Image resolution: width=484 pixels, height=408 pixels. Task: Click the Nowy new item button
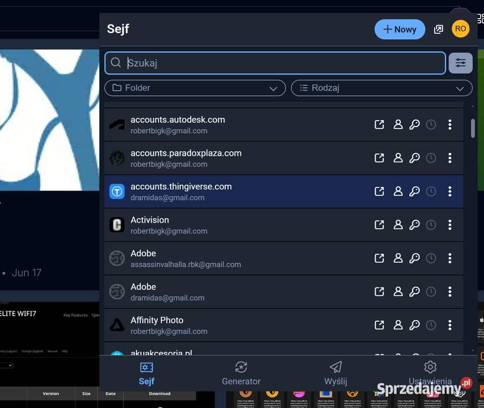[400, 29]
